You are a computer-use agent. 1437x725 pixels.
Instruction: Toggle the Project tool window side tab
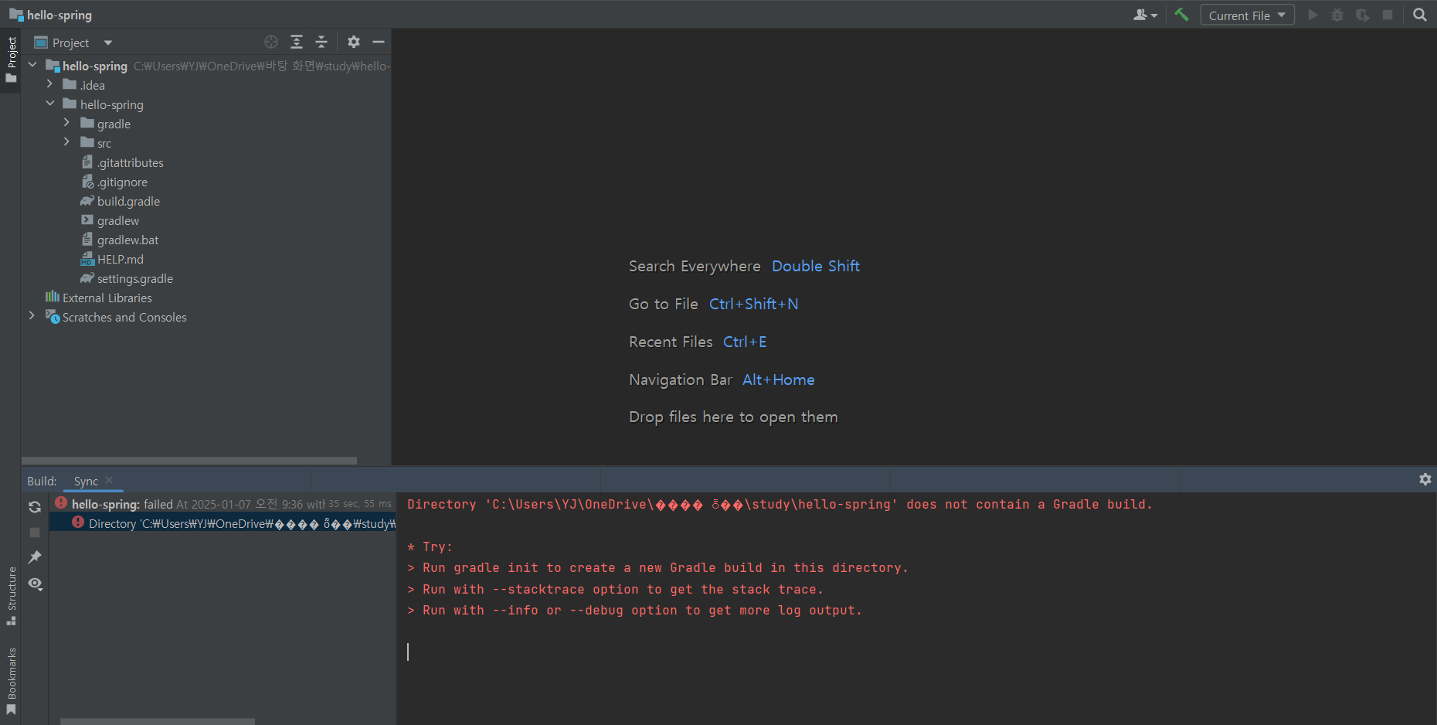tap(11, 60)
